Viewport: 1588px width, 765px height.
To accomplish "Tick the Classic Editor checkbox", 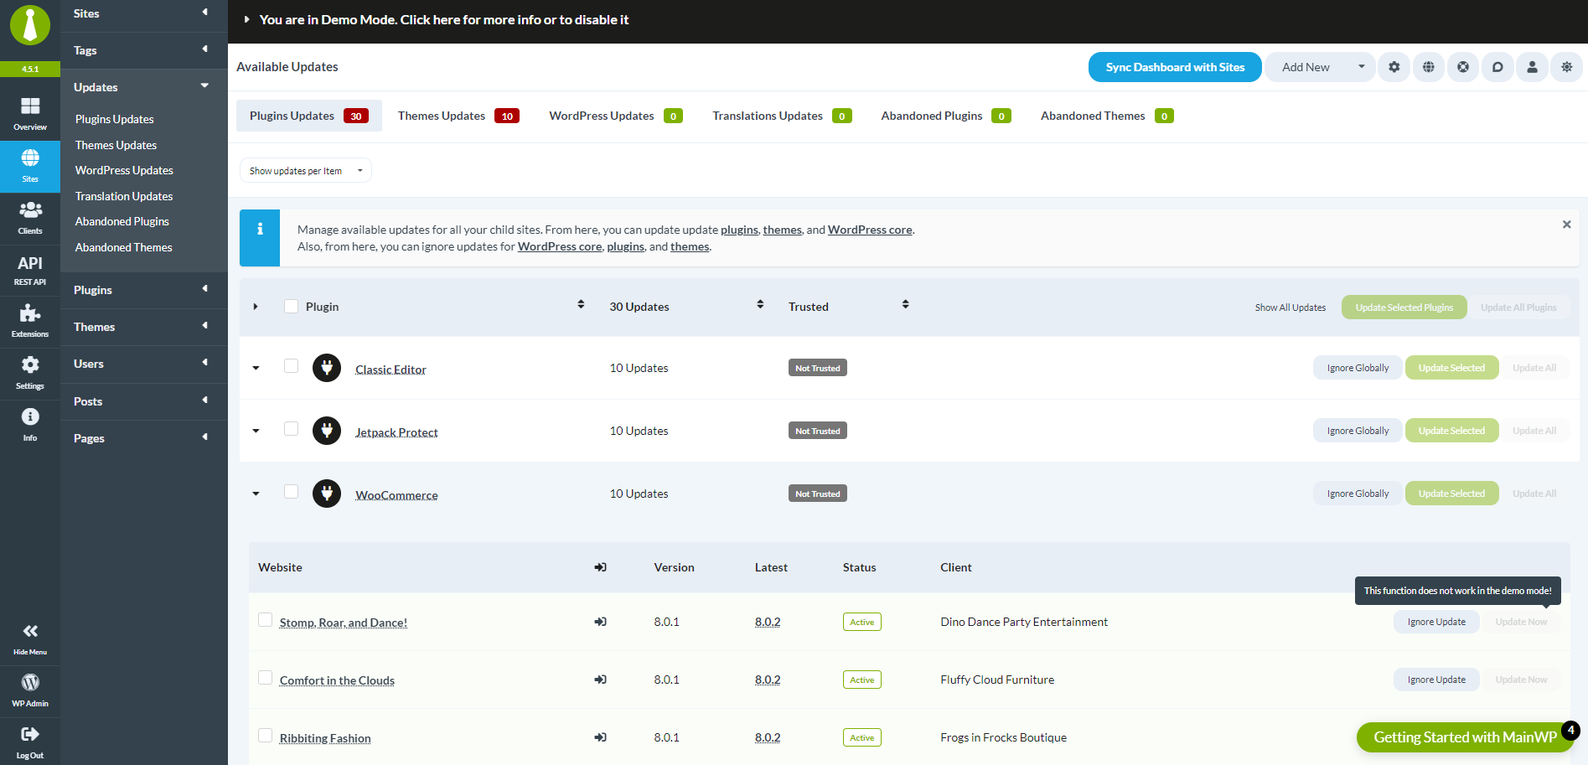I will point(291,366).
